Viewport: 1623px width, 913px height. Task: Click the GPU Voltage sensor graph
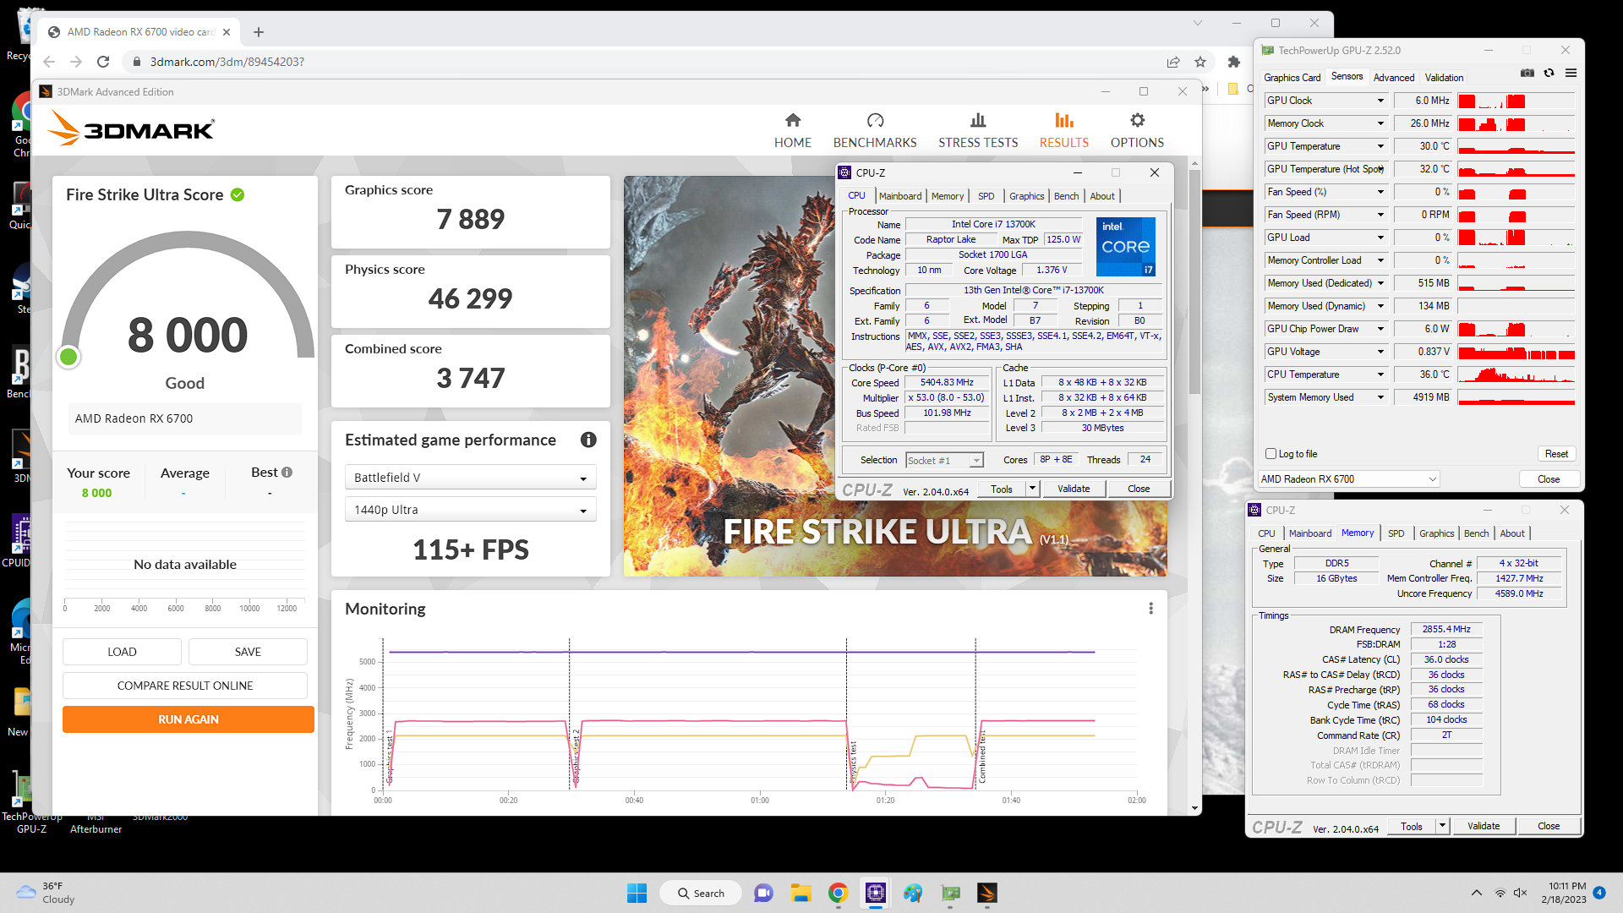tap(1516, 352)
